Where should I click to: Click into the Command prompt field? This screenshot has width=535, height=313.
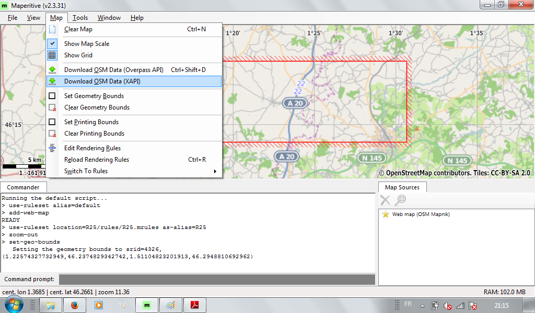(x=217, y=279)
